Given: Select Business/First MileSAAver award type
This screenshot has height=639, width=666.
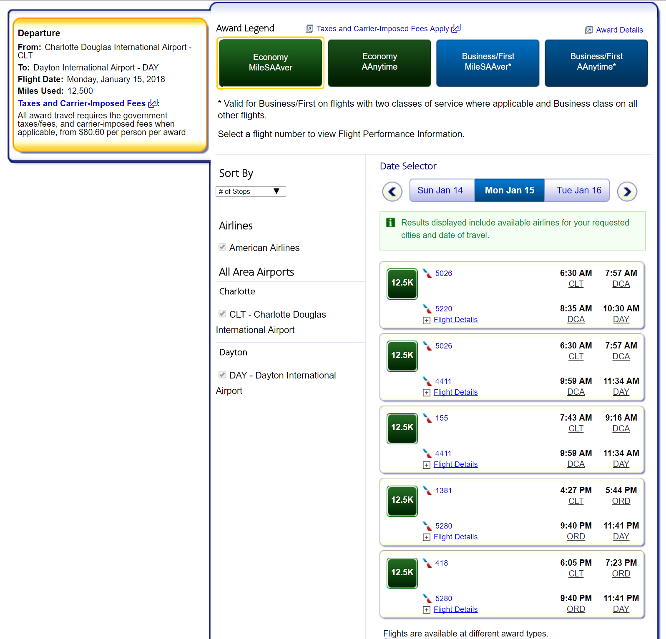Looking at the screenshot, I should [488, 63].
